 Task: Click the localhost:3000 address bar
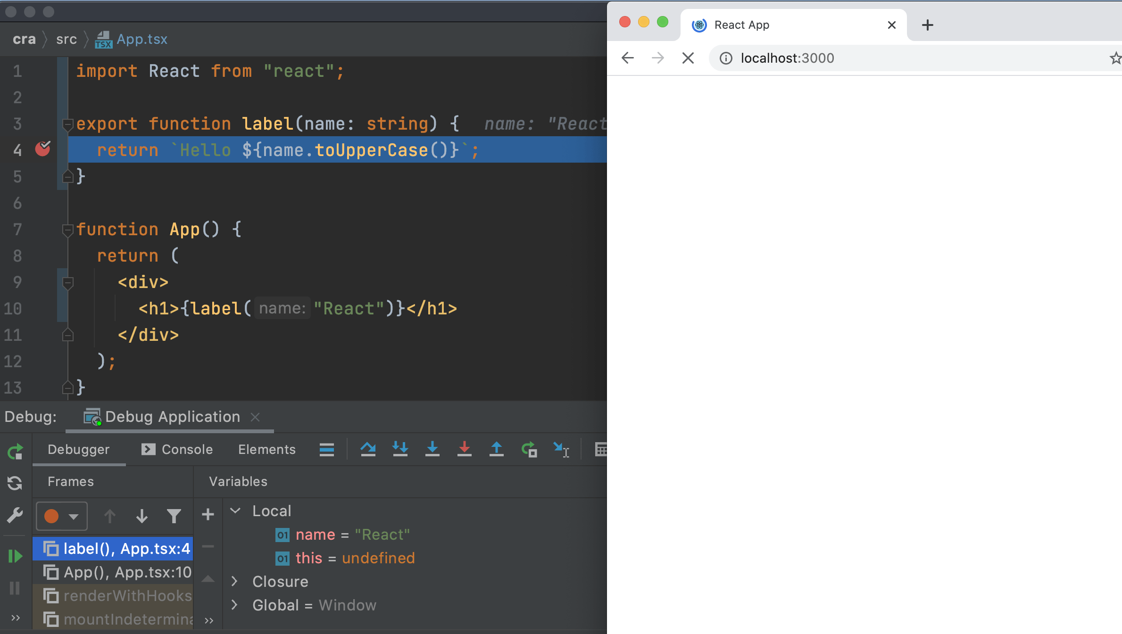(787, 58)
